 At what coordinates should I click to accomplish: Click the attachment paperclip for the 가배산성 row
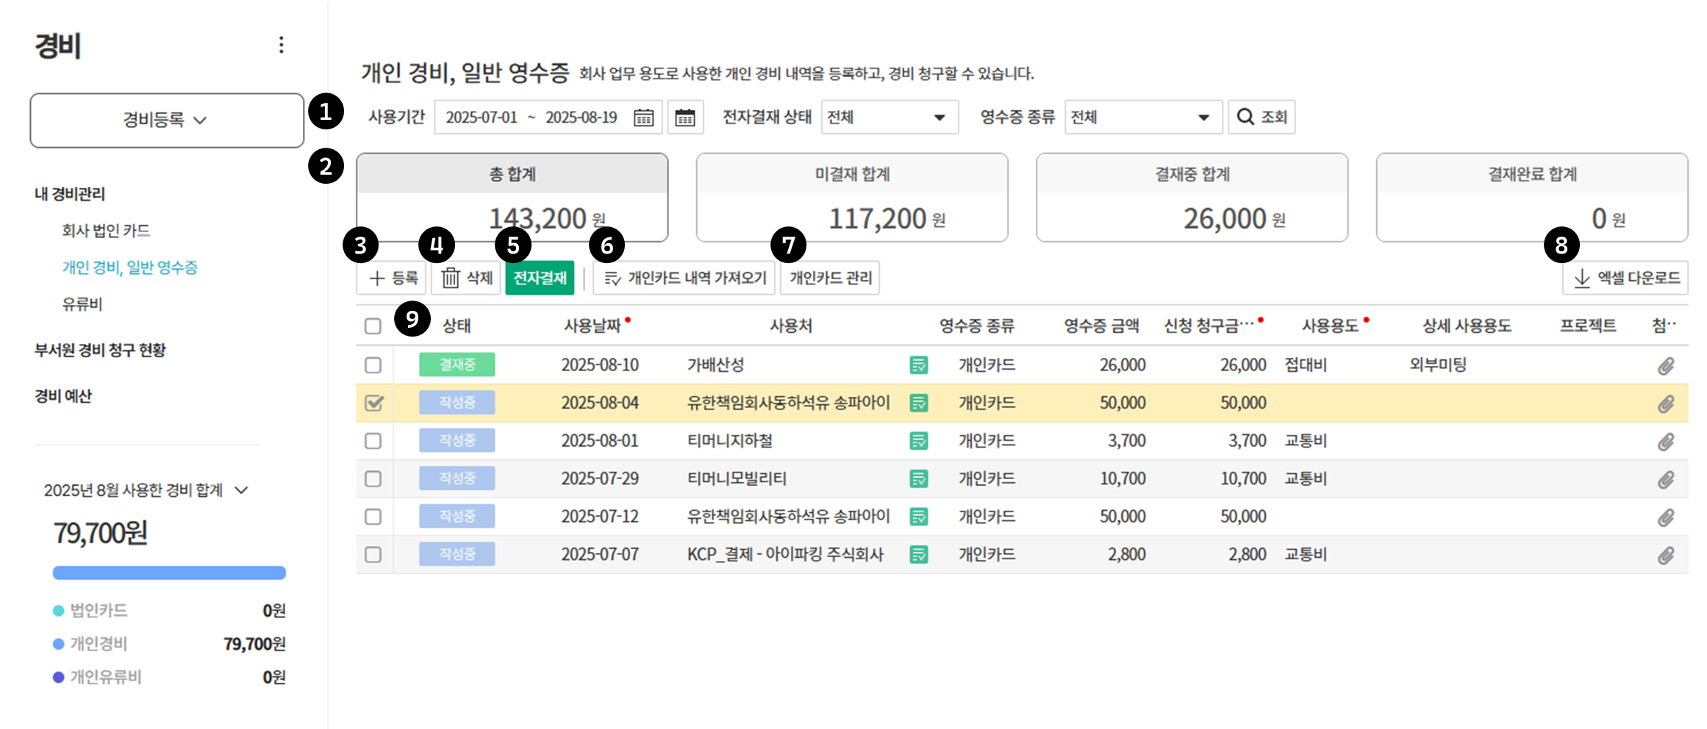(1665, 365)
